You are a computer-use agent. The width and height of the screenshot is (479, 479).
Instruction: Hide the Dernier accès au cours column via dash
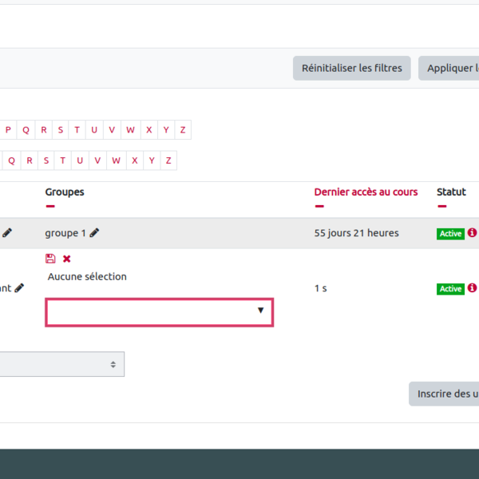click(x=319, y=206)
